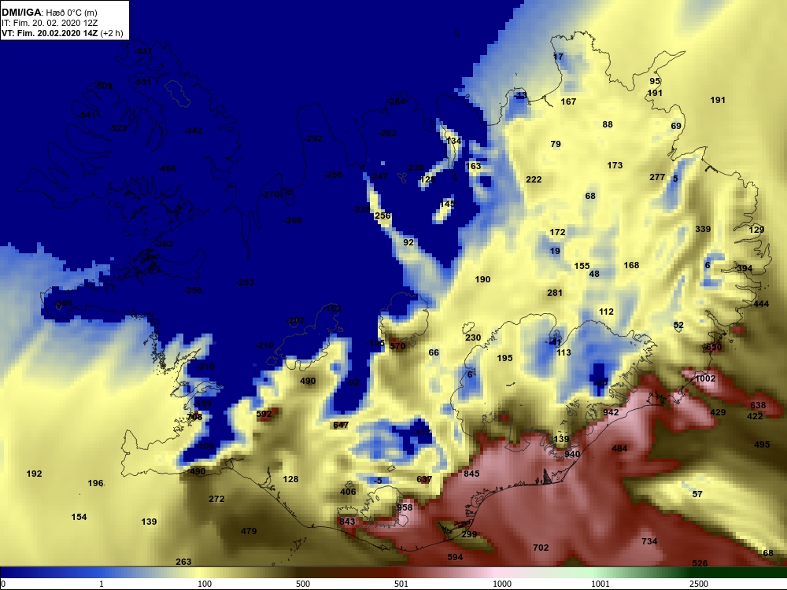The height and width of the screenshot is (590, 787).
Task: Click the map value '263'
Action: pos(183,562)
